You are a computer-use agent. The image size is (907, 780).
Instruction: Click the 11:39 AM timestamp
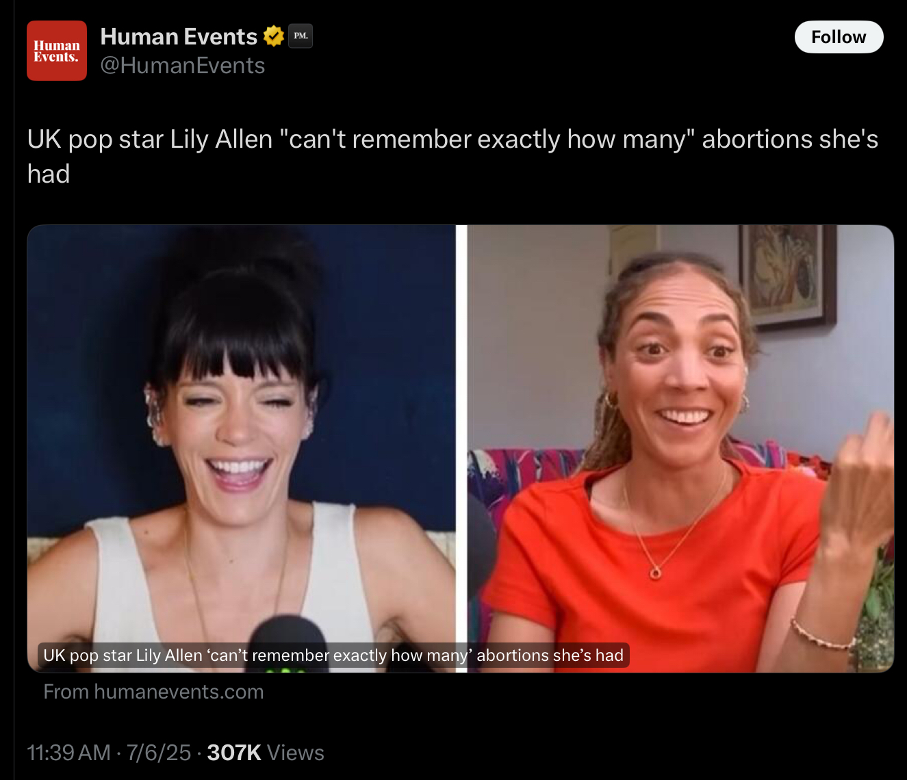coord(68,753)
